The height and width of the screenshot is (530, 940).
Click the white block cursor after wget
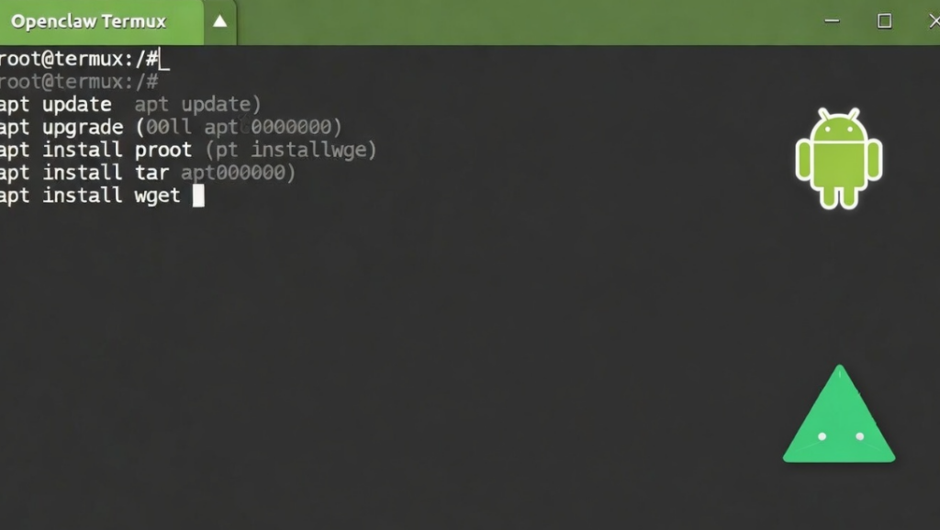coord(198,195)
